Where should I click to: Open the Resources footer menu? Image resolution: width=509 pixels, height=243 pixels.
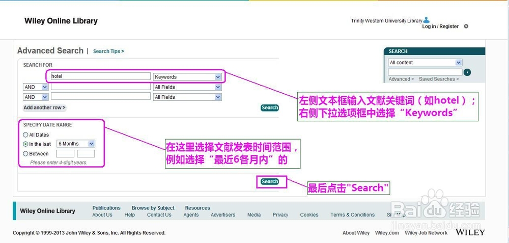(197, 208)
